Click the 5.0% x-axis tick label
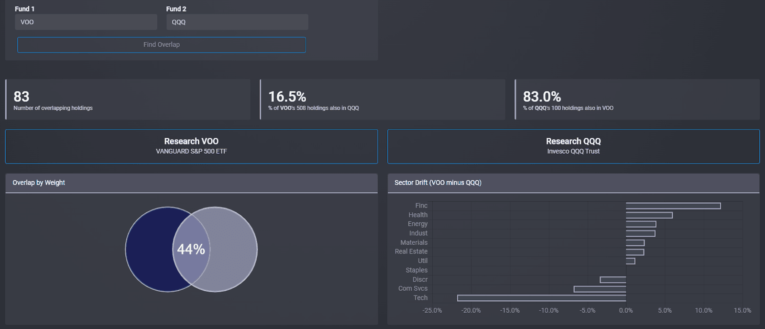The width and height of the screenshot is (765, 329). pos(665,310)
